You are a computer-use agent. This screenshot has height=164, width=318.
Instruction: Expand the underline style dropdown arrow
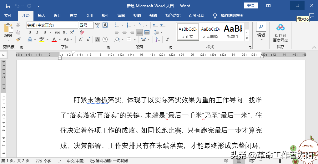click(51, 32)
